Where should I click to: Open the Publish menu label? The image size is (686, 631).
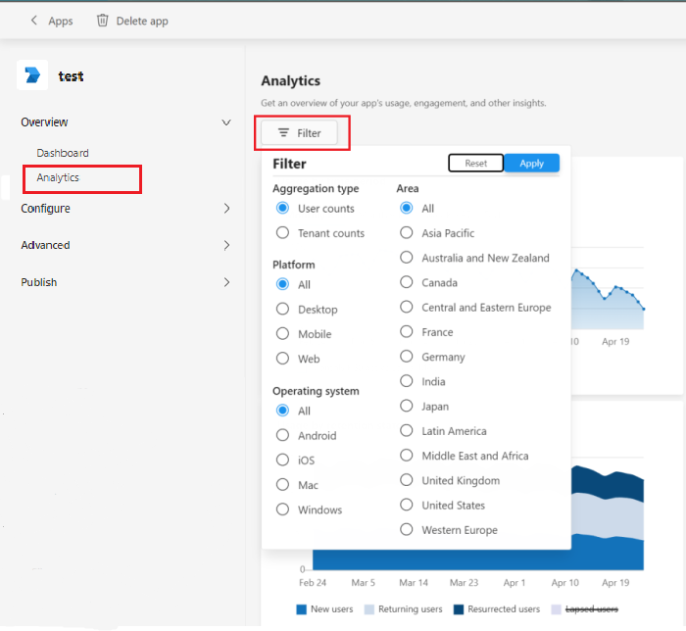tap(39, 282)
